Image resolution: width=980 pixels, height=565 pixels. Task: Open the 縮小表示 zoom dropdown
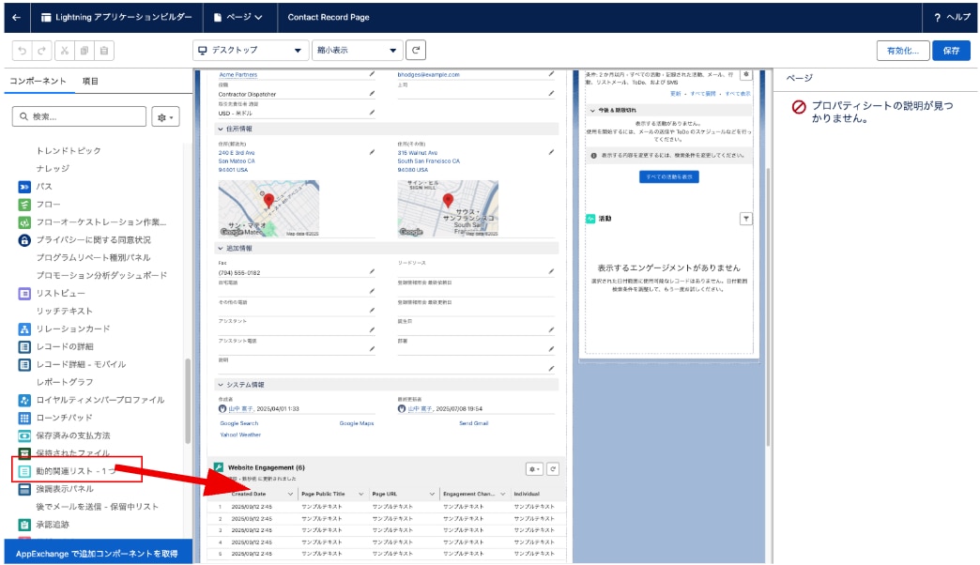(x=356, y=51)
